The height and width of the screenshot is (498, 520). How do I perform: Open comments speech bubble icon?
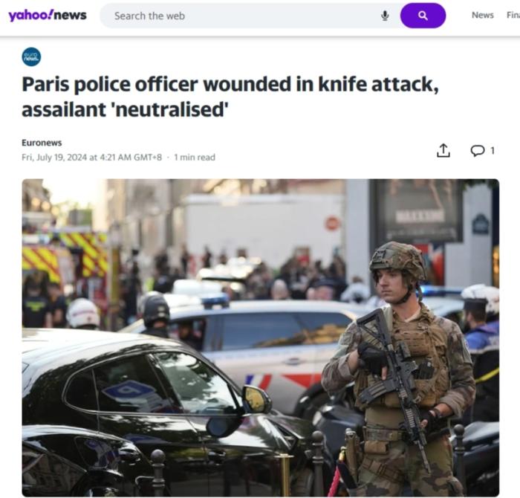(477, 151)
